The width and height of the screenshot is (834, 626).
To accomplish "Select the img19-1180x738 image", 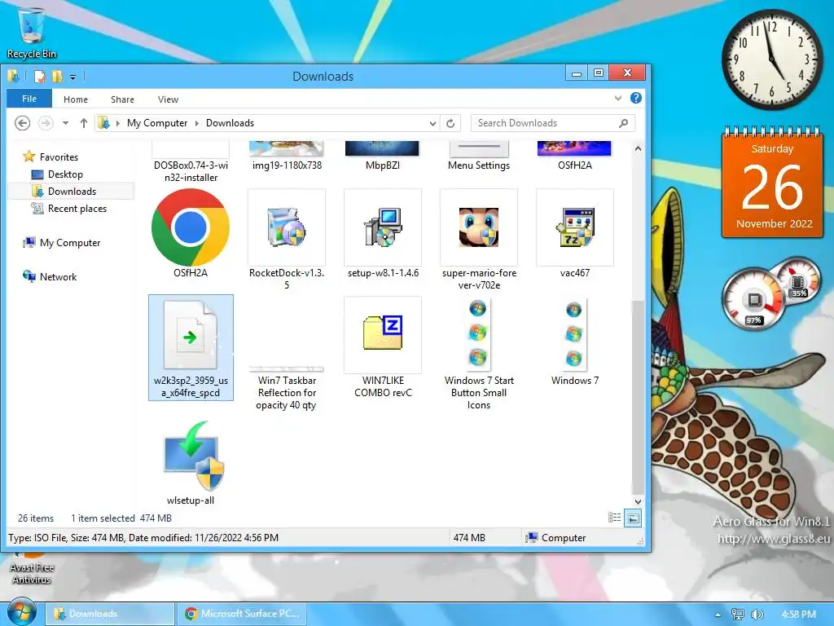I will tap(287, 154).
